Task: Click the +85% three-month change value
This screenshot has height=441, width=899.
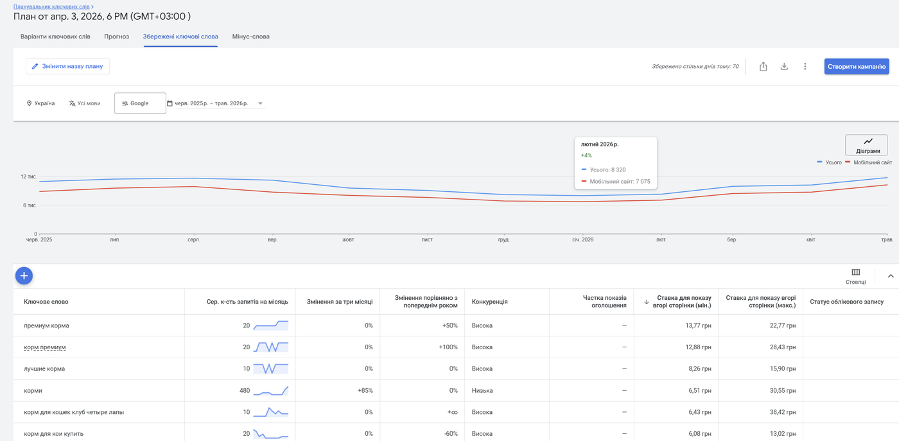Action: point(365,390)
